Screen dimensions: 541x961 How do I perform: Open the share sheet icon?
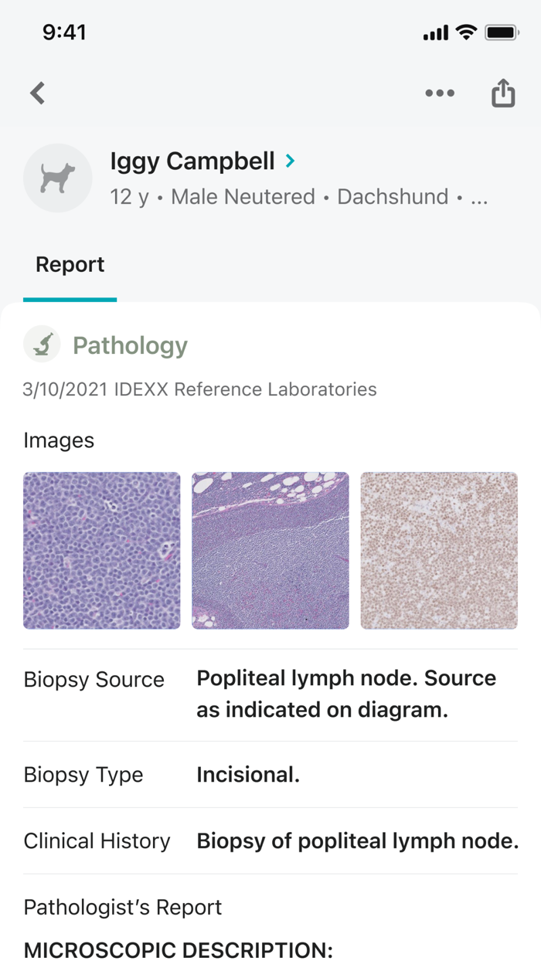coord(503,93)
